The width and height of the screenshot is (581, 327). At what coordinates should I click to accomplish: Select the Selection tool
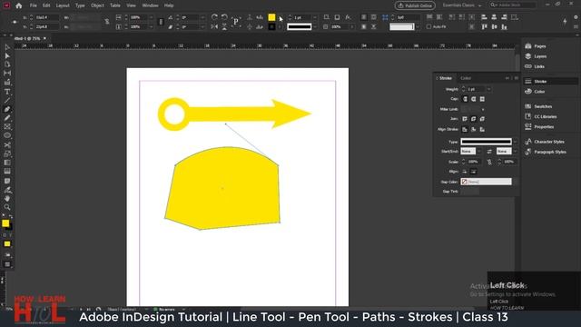pyautogui.click(x=7, y=47)
